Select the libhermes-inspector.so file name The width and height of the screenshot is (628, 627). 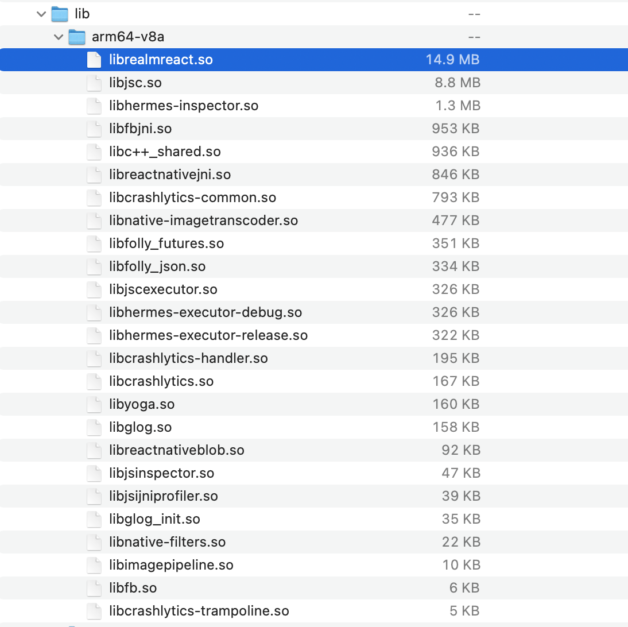[x=184, y=106]
